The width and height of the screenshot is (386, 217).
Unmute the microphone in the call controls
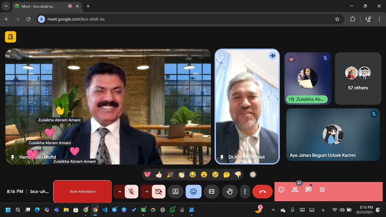pyautogui.click(x=132, y=192)
